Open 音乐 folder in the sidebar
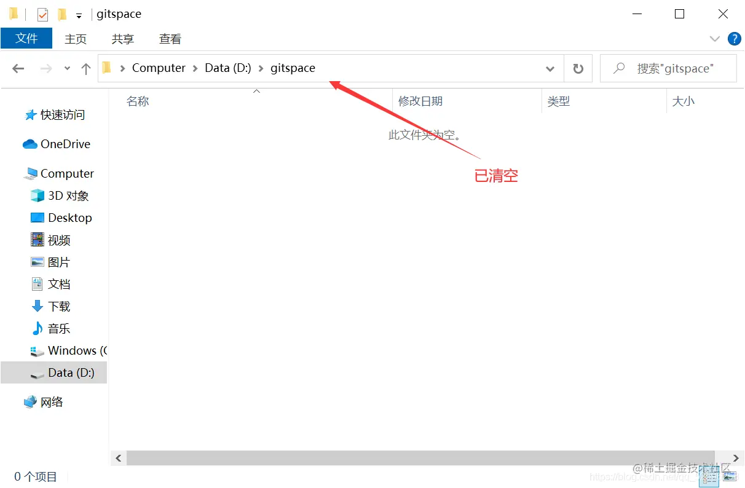The width and height of the screenshot is (745, 488). click(50, 329)
